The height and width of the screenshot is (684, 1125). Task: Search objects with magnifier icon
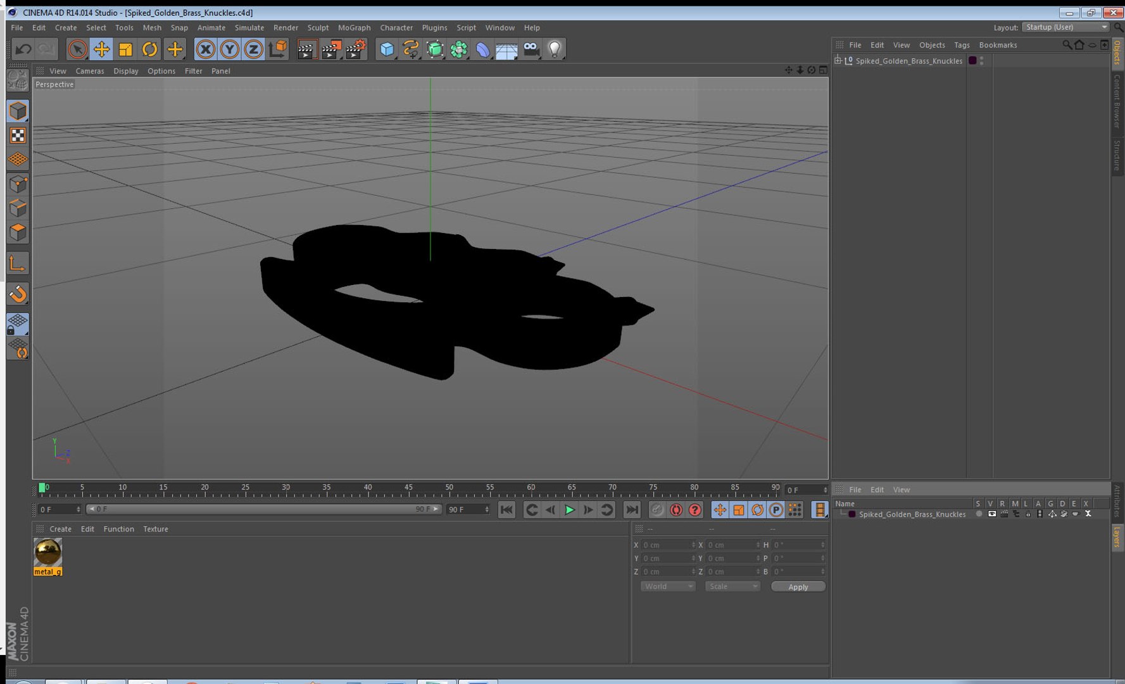coord(1067,45)
